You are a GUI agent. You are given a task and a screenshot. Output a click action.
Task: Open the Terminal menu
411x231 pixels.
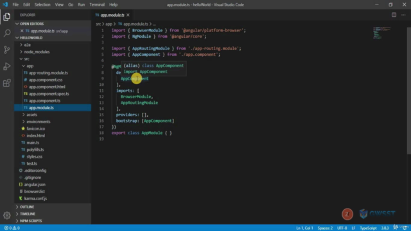pos(97,4)
